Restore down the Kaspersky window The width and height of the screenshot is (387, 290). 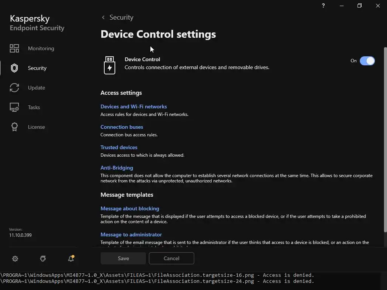pos(360,5)
